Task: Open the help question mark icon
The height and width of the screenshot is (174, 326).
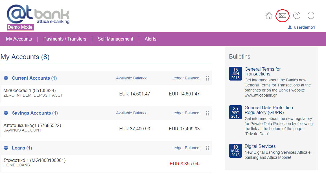Action: (297, 15)
